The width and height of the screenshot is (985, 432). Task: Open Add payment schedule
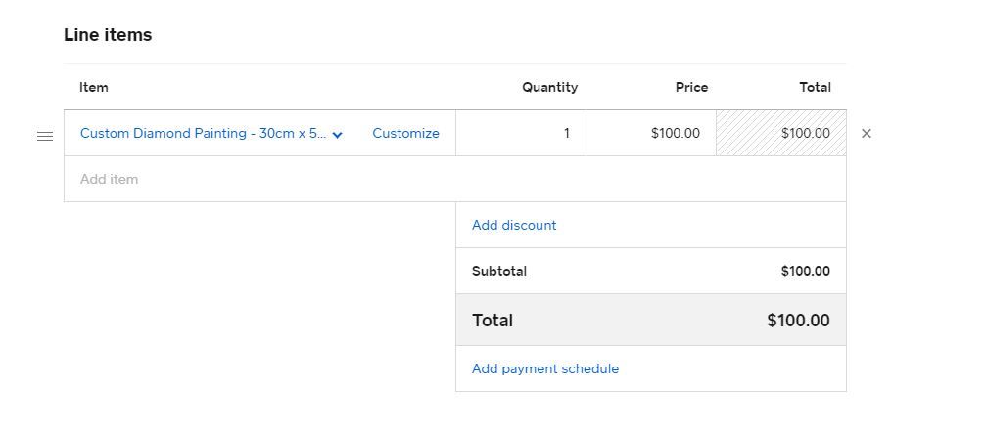click(545, 369)
